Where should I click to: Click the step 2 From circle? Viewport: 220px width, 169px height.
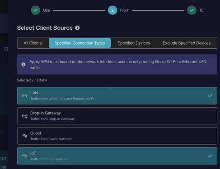pos(112,10)
